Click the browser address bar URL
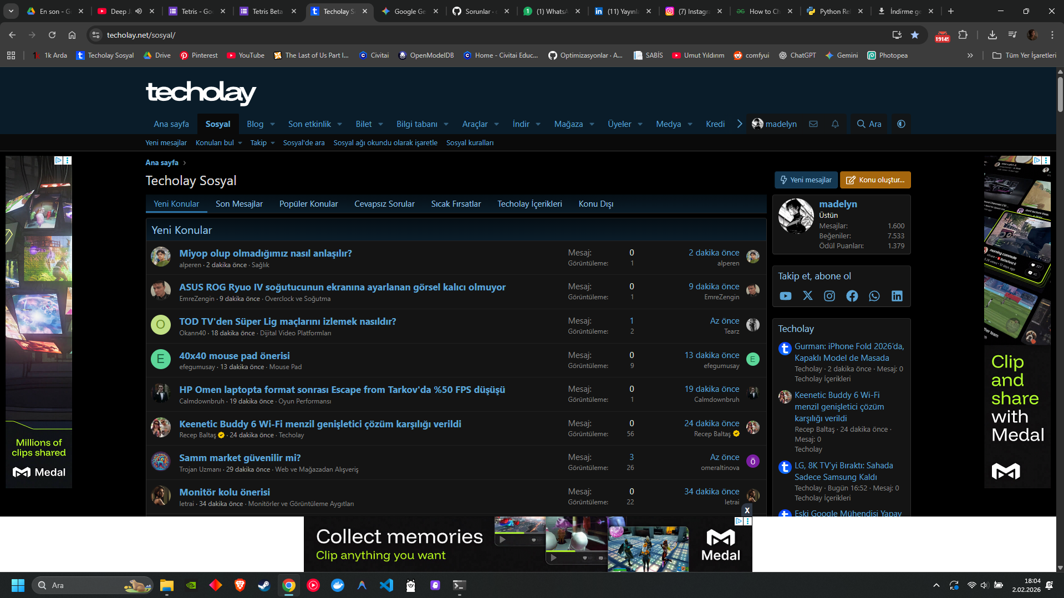This screenshot has height=598, width=1064. tap(141, 35)
